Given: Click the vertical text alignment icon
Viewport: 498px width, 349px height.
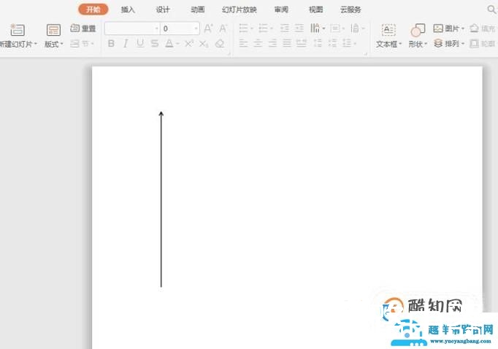Looking at the screenshot, I should coord(355,28).
